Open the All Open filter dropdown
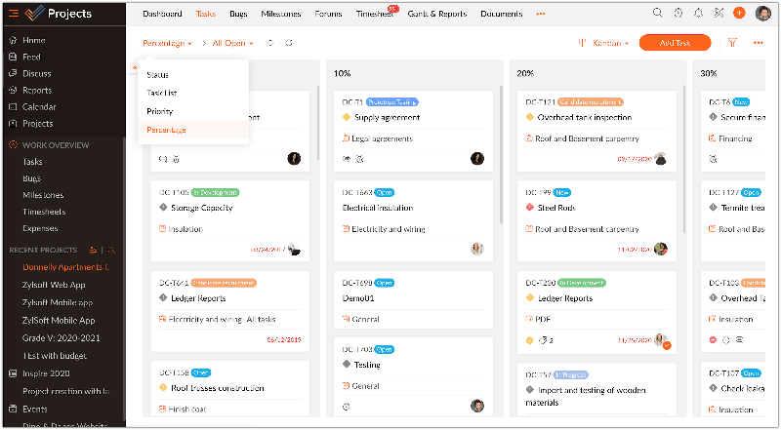The width and height of the screenshot is (781, 430). (x=232, y=43)
